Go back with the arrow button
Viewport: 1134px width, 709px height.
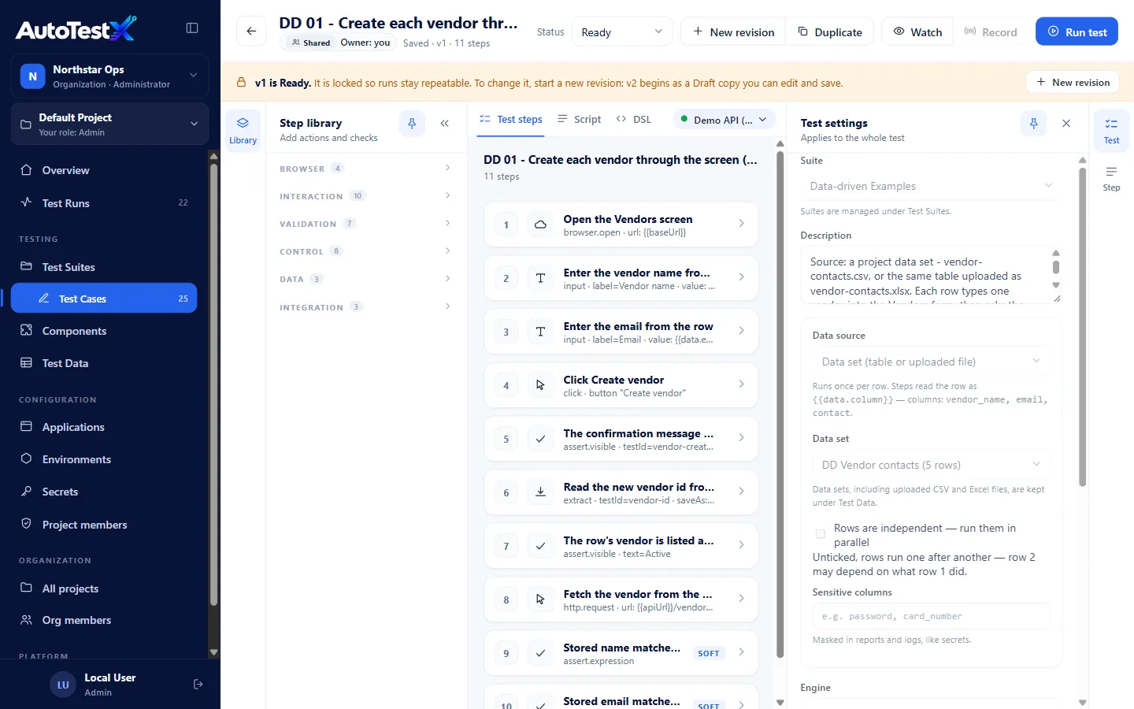[x=251, y=32]
